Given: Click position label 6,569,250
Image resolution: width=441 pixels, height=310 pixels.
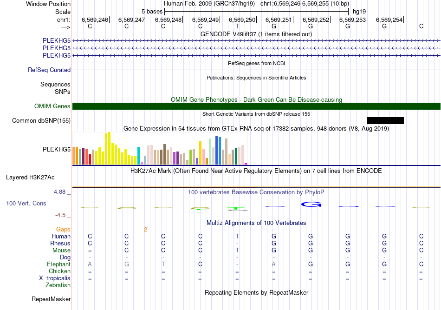Looking at the screenshot, I should click(242, 20).
